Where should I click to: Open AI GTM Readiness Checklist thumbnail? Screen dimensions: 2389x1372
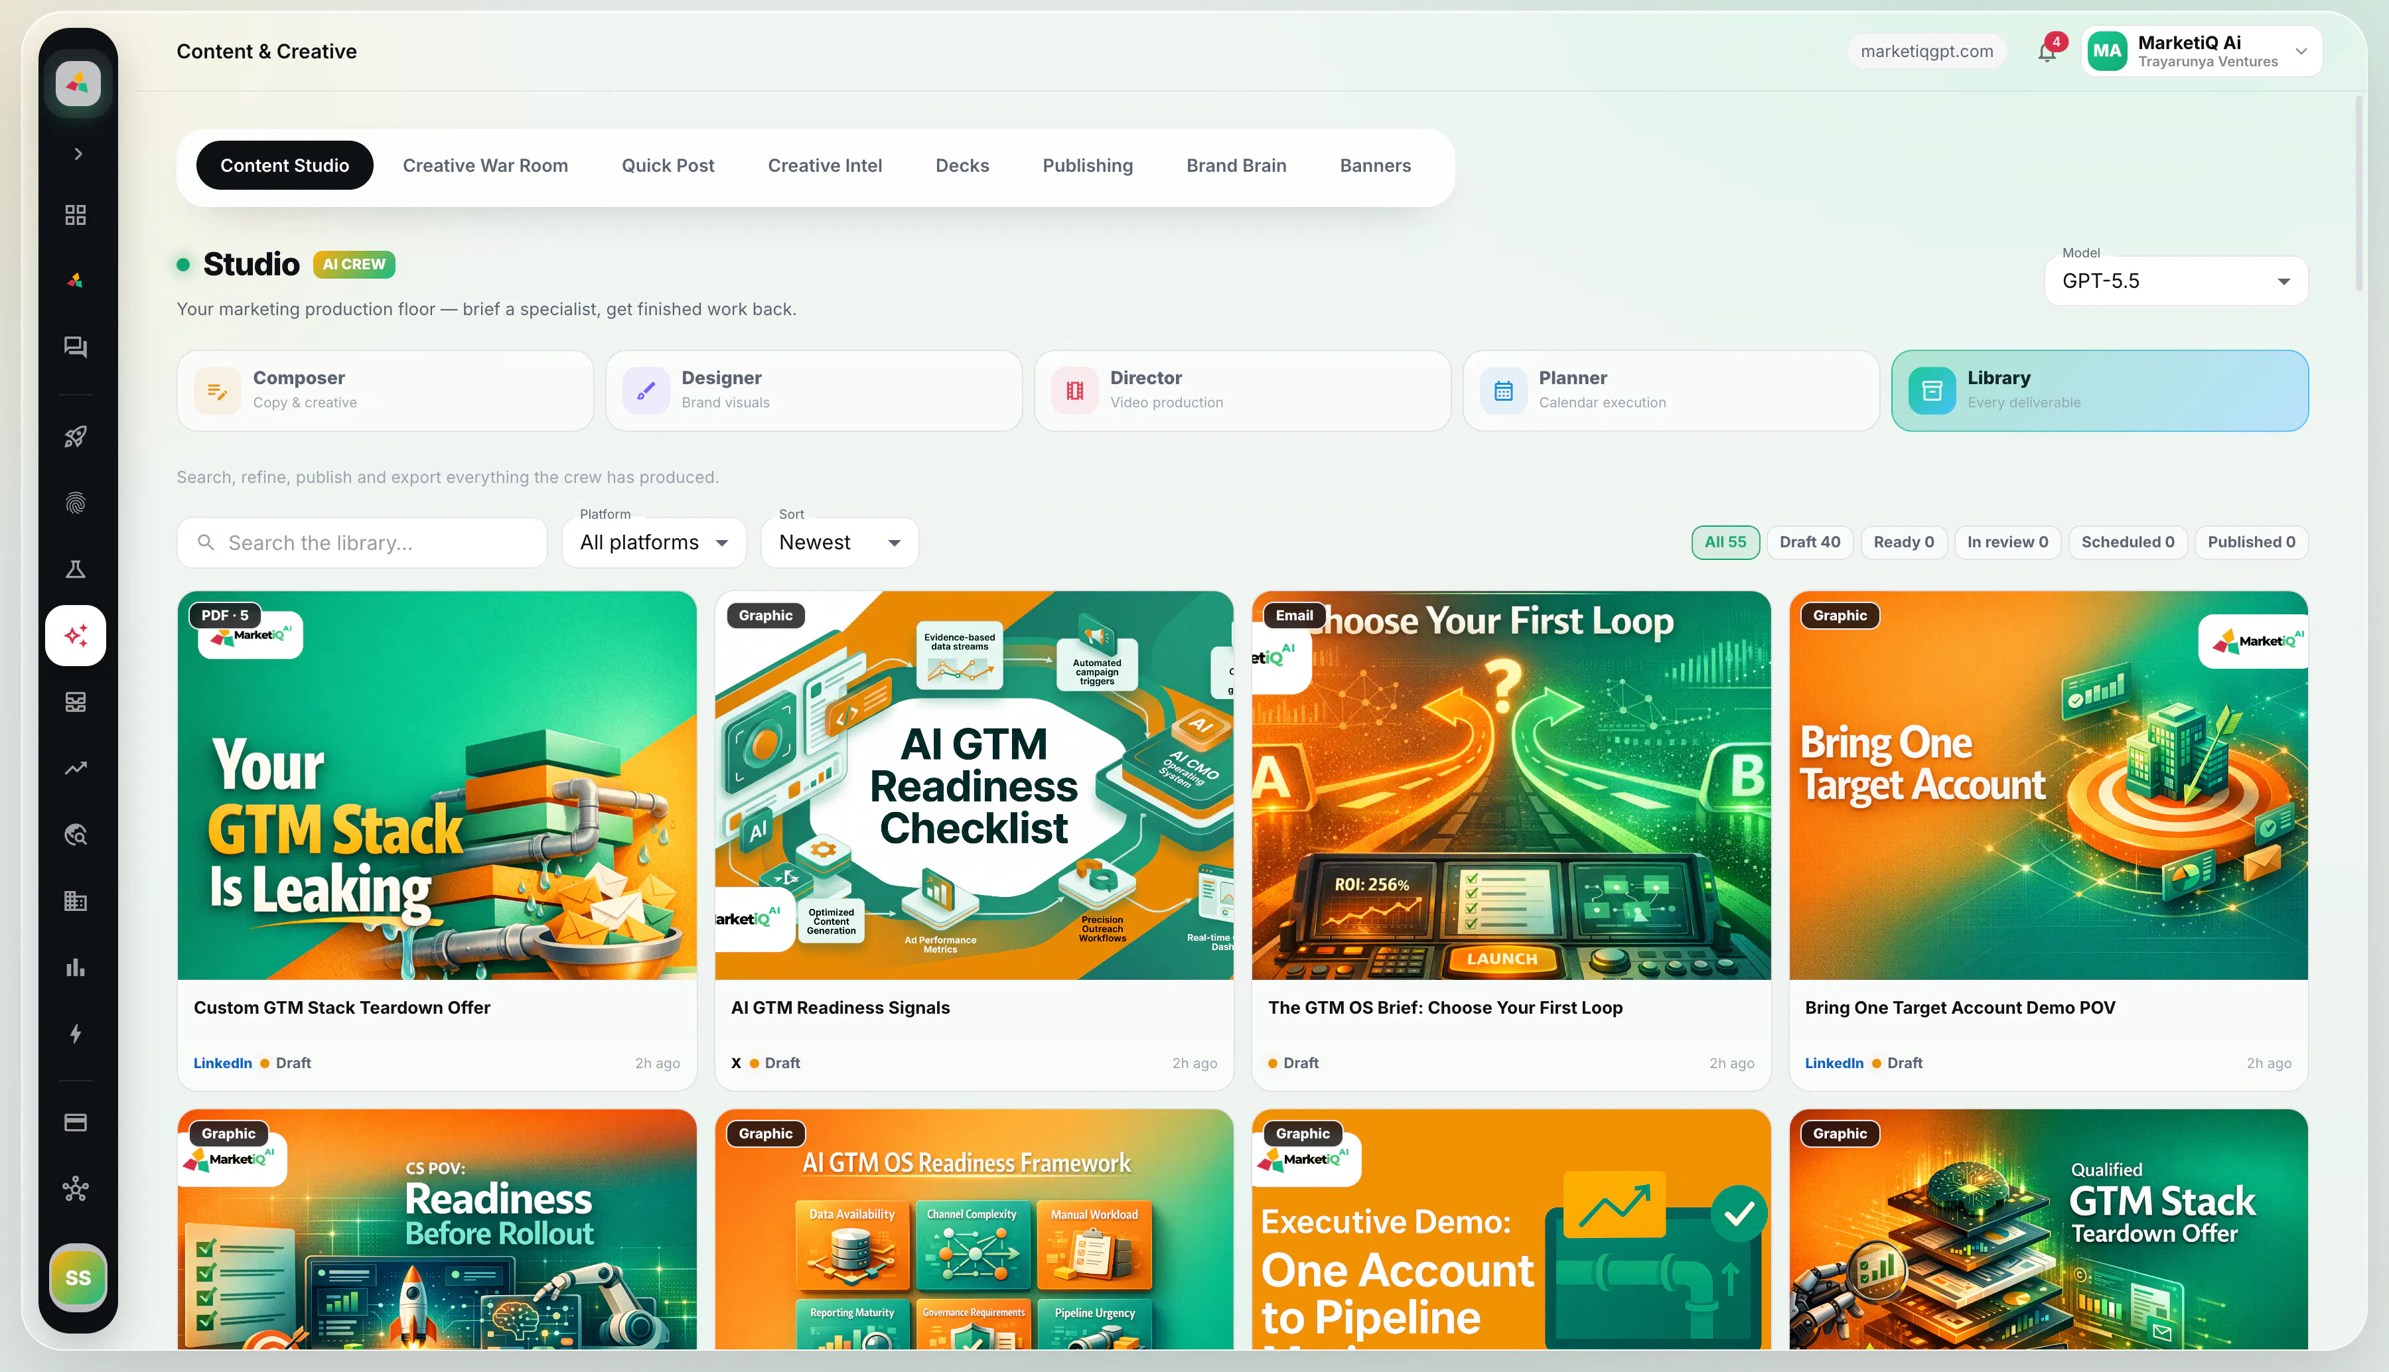(974, 786)
